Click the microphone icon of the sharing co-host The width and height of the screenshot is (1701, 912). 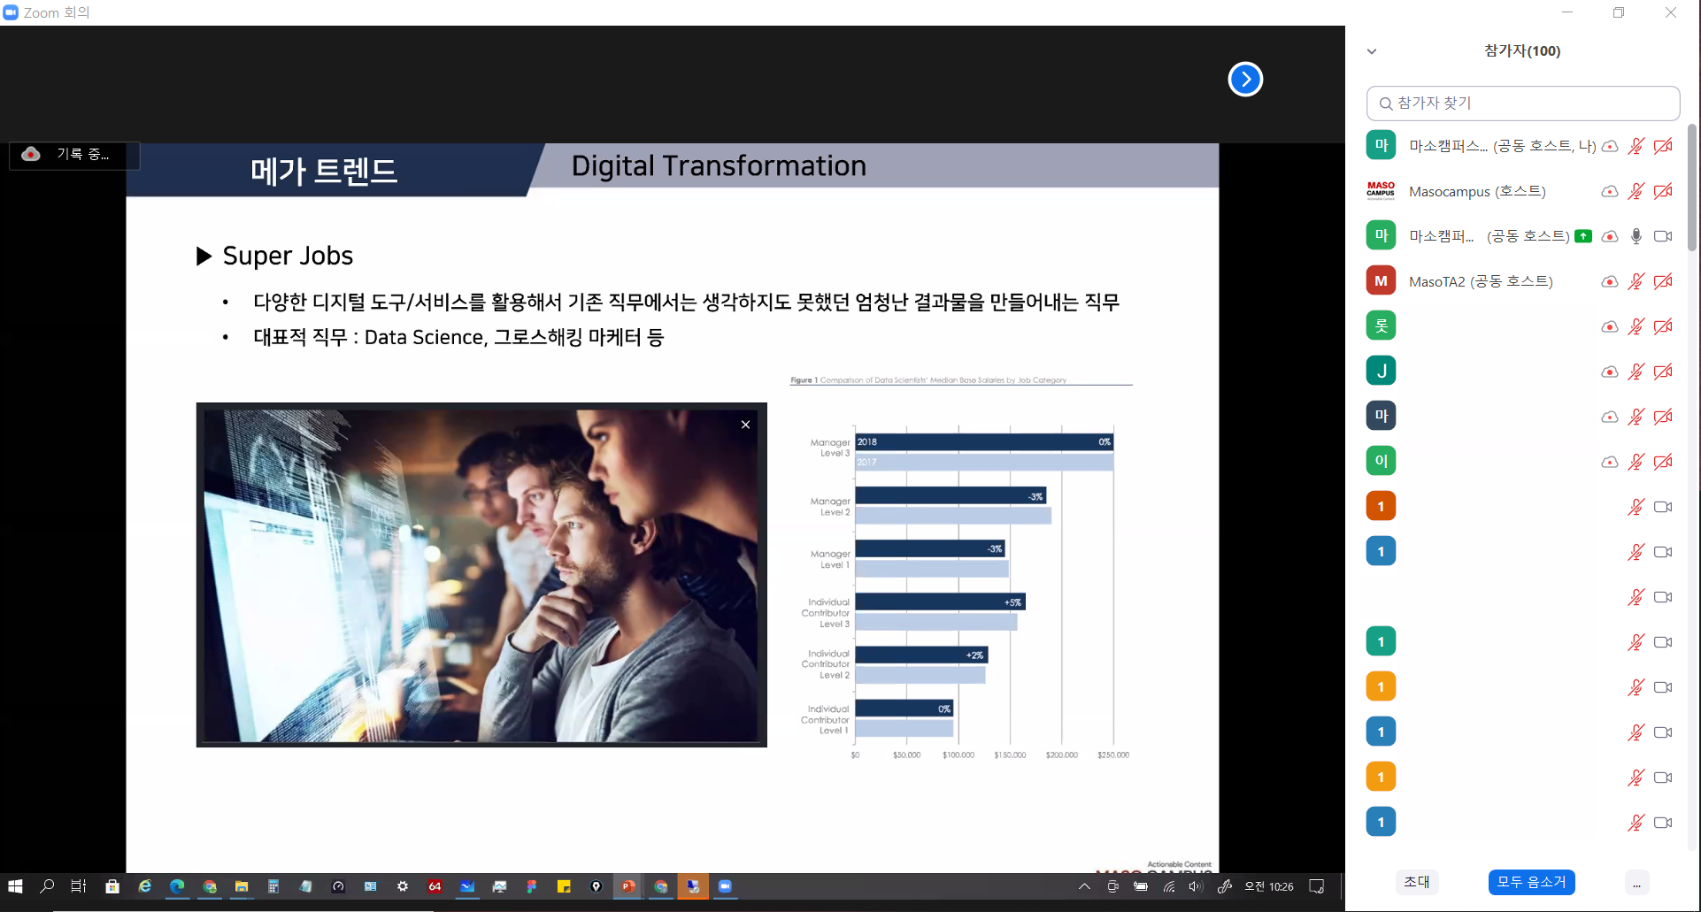coord(1636,236)
